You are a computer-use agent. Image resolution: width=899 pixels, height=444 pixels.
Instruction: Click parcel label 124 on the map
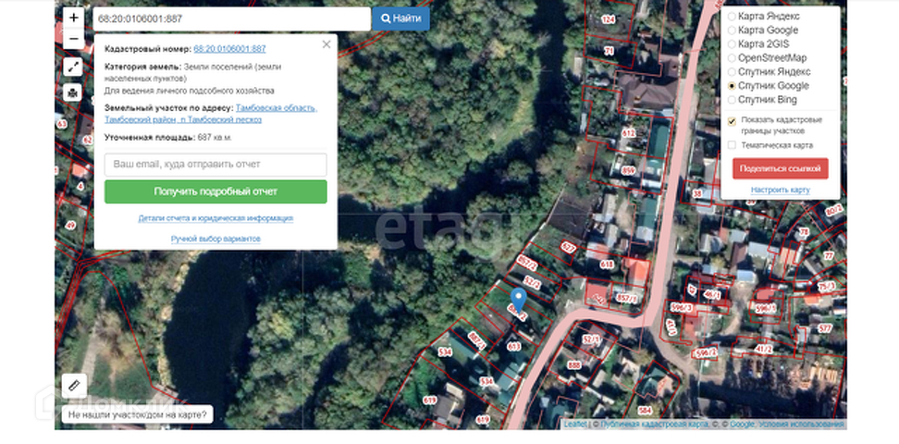coord(609,19)
